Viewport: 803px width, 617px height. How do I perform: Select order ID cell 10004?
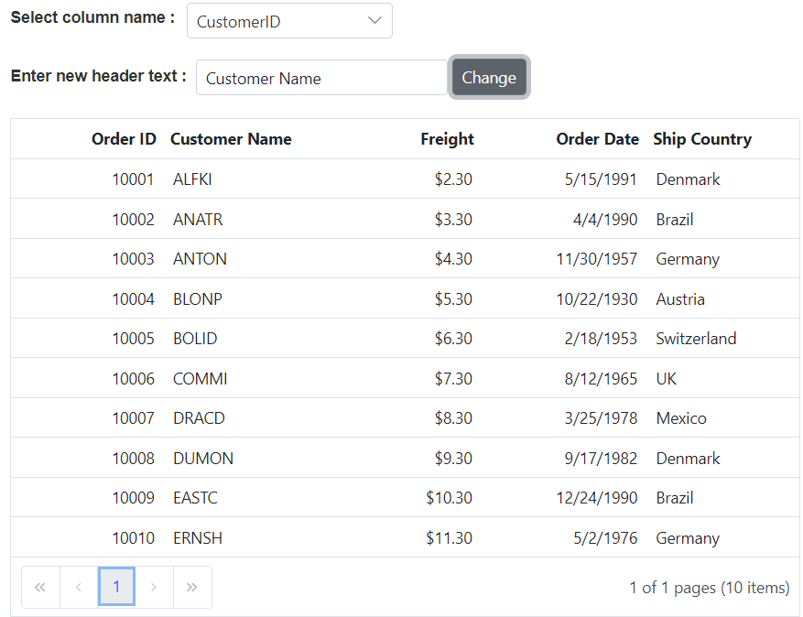133,298
